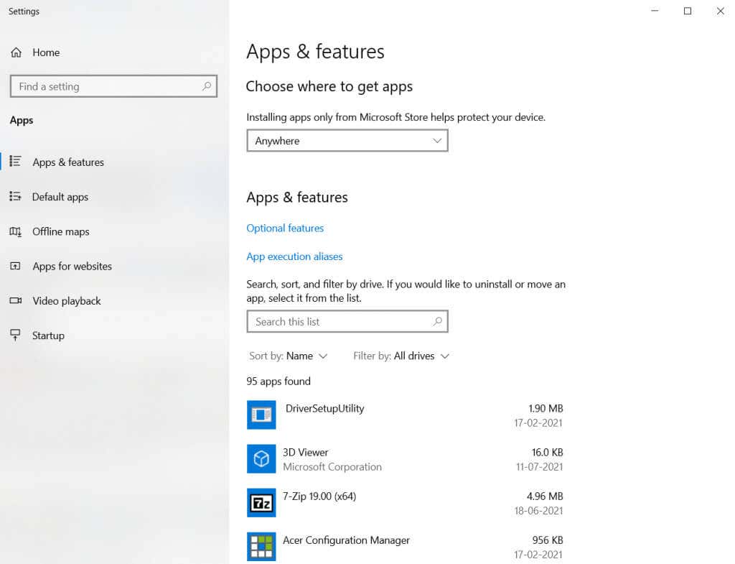Click the 1.90 MB size value
The image size is (735, 564).
click(546, 409)
